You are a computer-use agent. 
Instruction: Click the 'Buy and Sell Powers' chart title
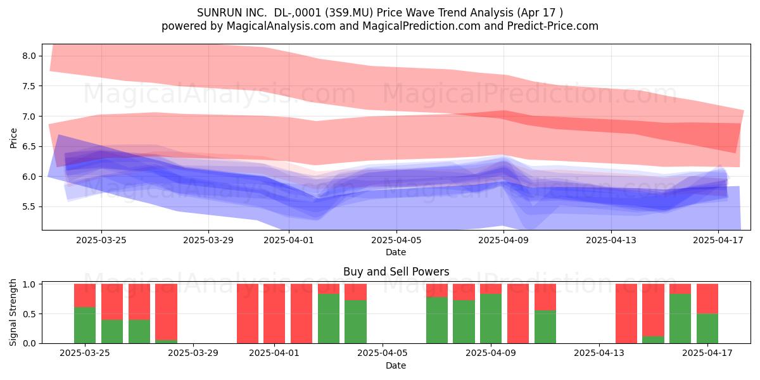(396, 272)
